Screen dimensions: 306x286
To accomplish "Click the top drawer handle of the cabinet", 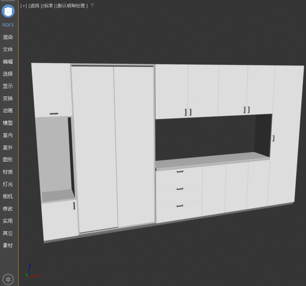I will pos(180,172).
